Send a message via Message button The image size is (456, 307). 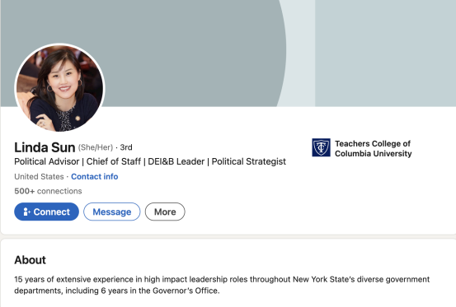pyautogui.click(x=112, y=212)
